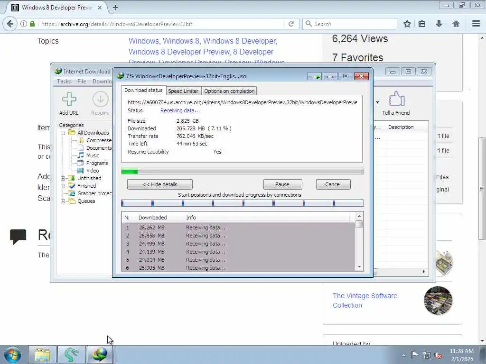Select the Programs category
This screenshot has width=486, height=364.
pos(93,163)
